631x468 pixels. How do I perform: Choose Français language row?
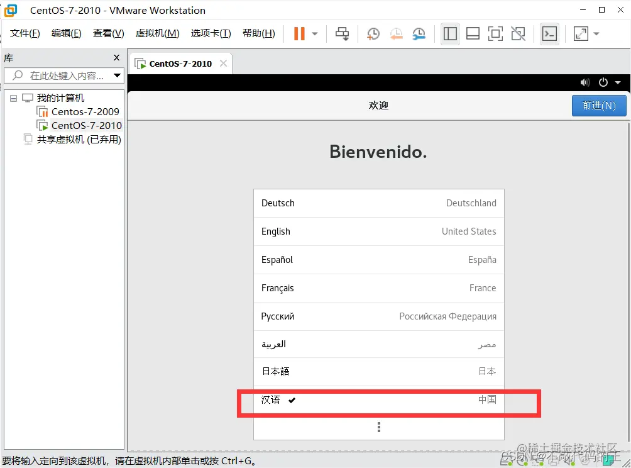379,288
